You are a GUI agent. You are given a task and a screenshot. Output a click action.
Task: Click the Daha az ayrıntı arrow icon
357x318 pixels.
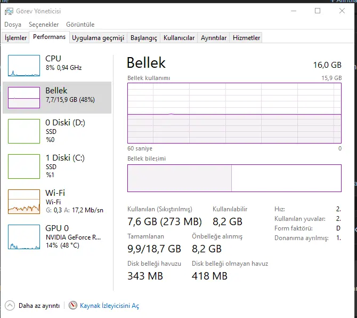[x=10, y=306]
